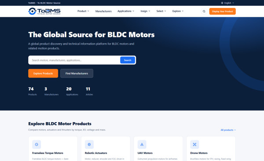The image size is (264, 161).
Task: Click the 'Explore BLDC Motor Products' heading
Action: 60,124
